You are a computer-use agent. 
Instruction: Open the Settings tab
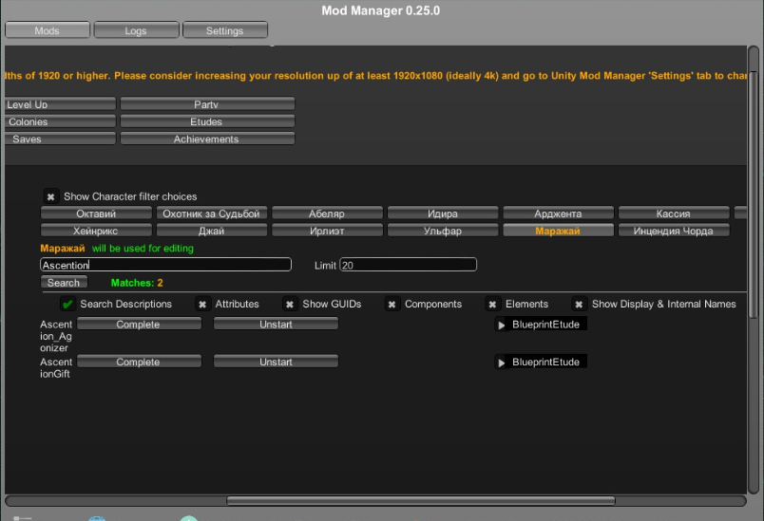[x=224, y=30]
